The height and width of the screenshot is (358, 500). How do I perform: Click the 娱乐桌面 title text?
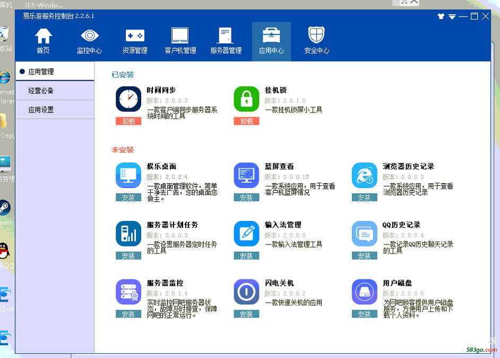point(161,167)
